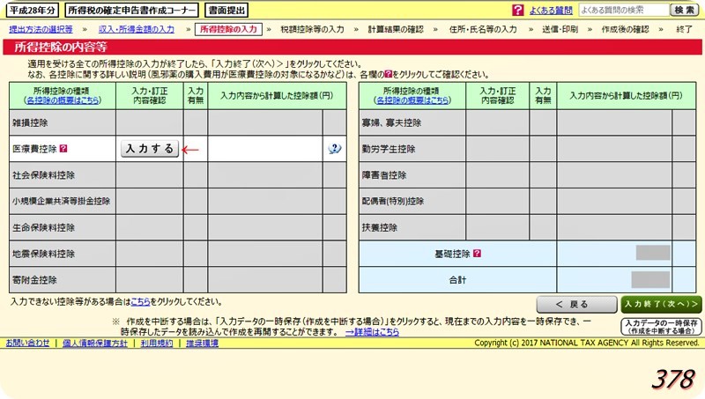Click the 税額控除等の入力 step label
The height and width of the screenshot is (399, 705).
pyautogui.click(x=312, y=29)
